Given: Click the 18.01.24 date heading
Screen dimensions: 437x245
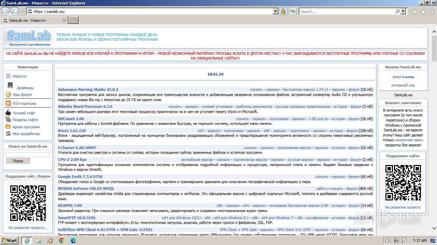Looking at the screenshot, I should tap(215, 74).
